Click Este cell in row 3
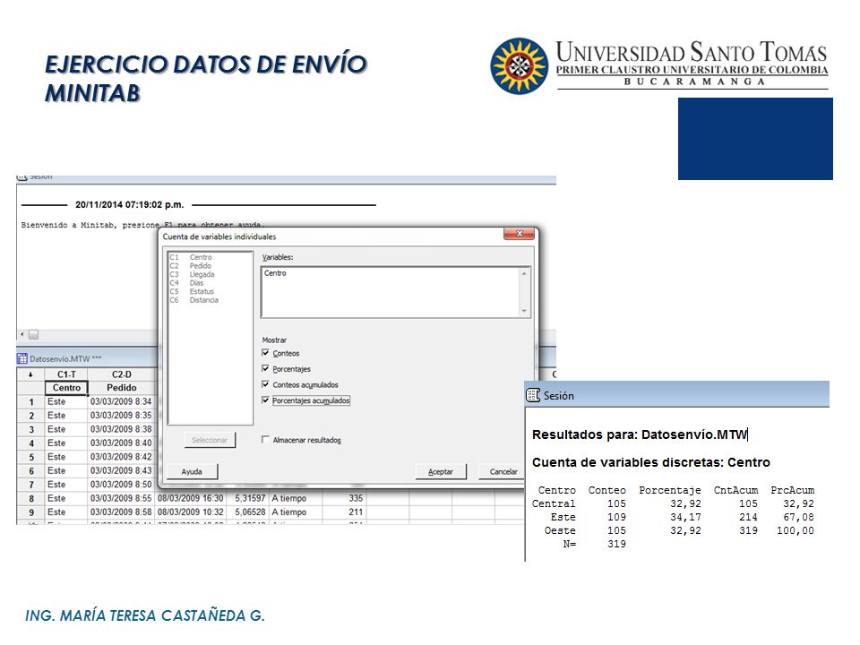Screen dimensions: 860x645 (66, 429)
